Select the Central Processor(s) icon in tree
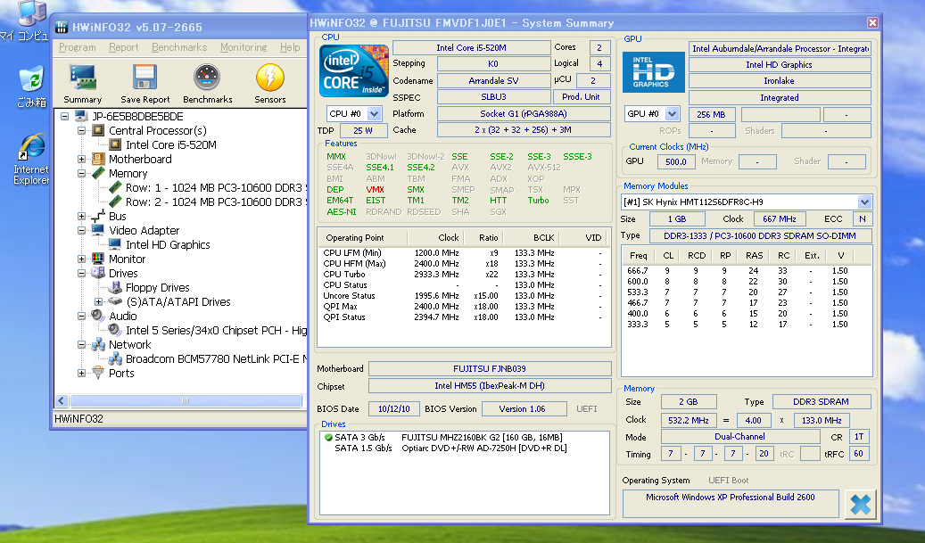Image resolution: width=925 pixels, height=543 pixels. point(100,130)
